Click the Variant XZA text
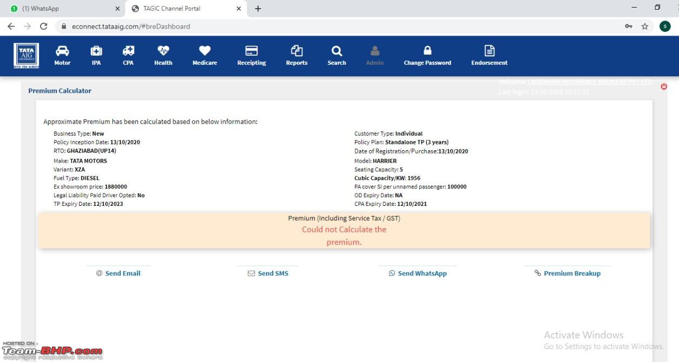This screenshot has width=679, height=362. click(69, 169)
